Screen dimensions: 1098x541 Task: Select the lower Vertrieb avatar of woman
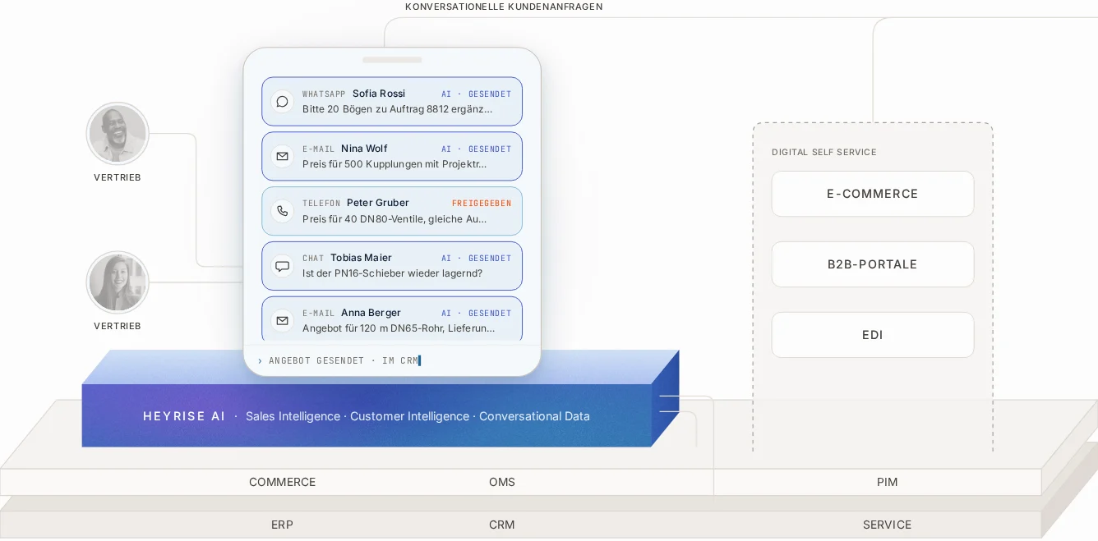118,282
